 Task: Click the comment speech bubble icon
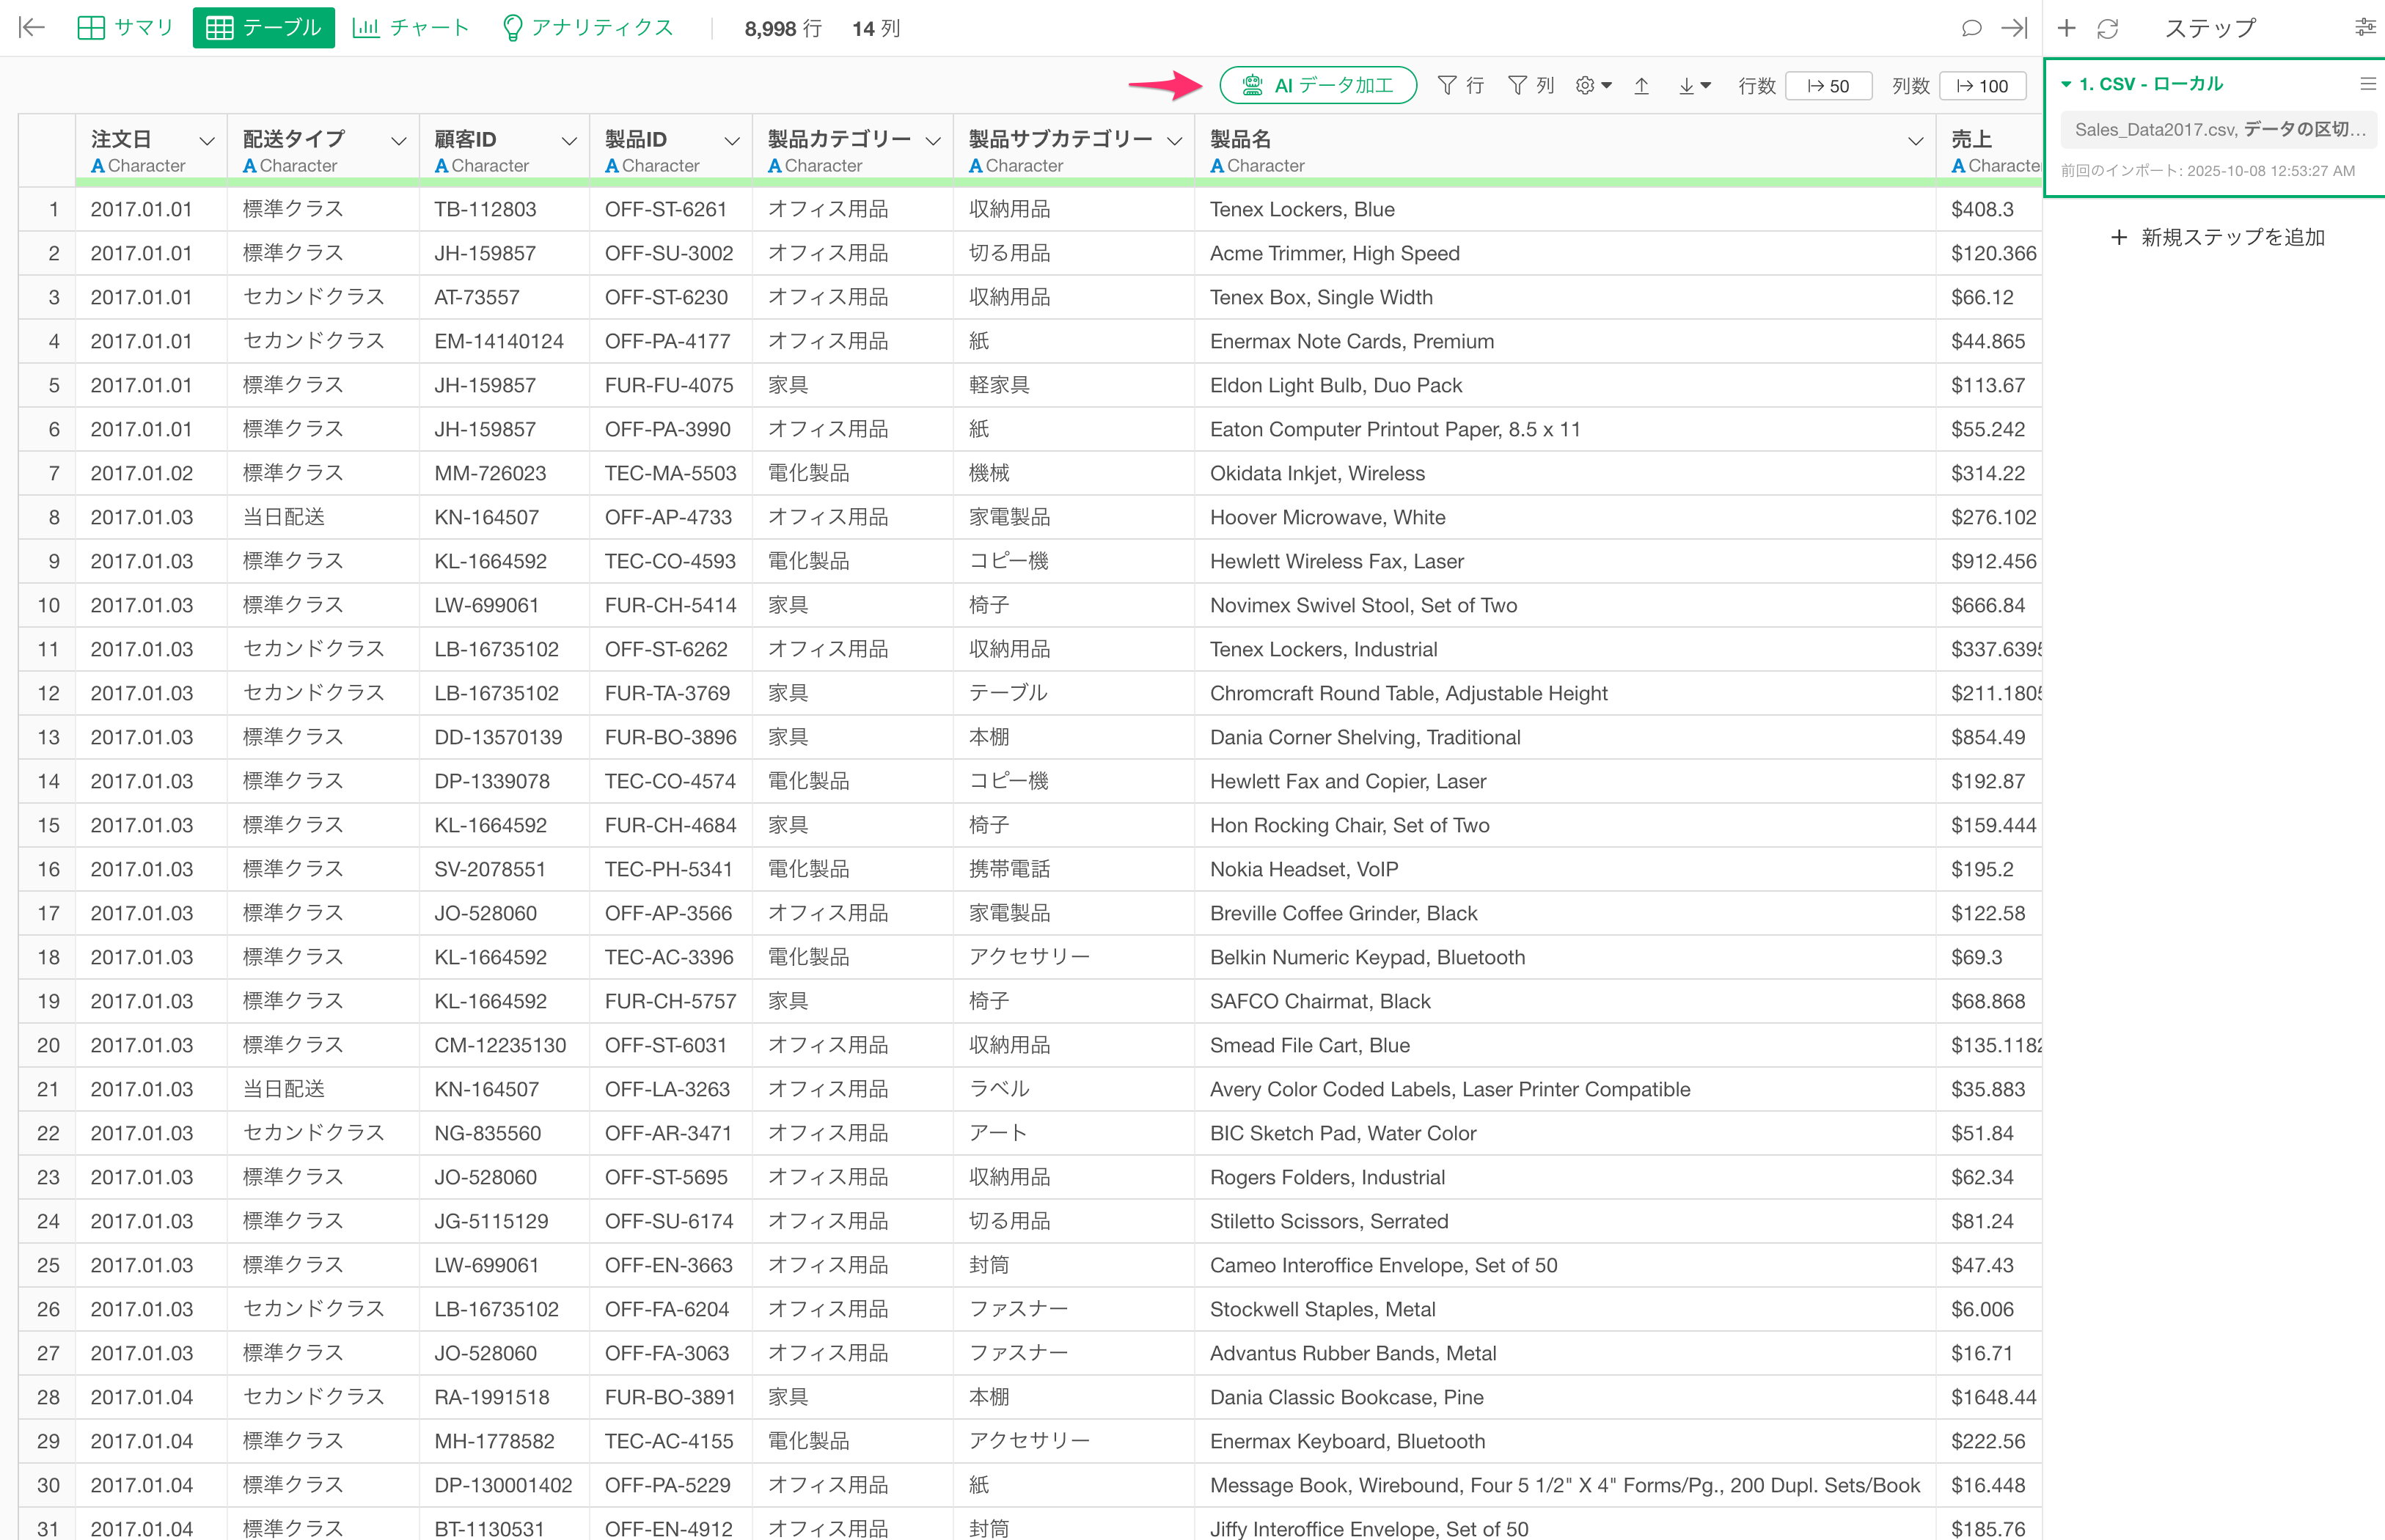[1971, 28]
